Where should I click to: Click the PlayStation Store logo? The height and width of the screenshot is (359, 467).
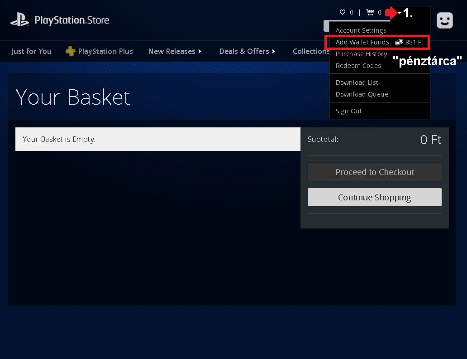(x=60, y=20)
